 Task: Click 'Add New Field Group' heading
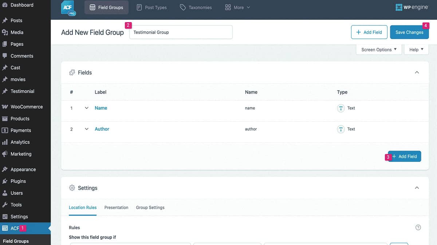[x=92, y=32]
